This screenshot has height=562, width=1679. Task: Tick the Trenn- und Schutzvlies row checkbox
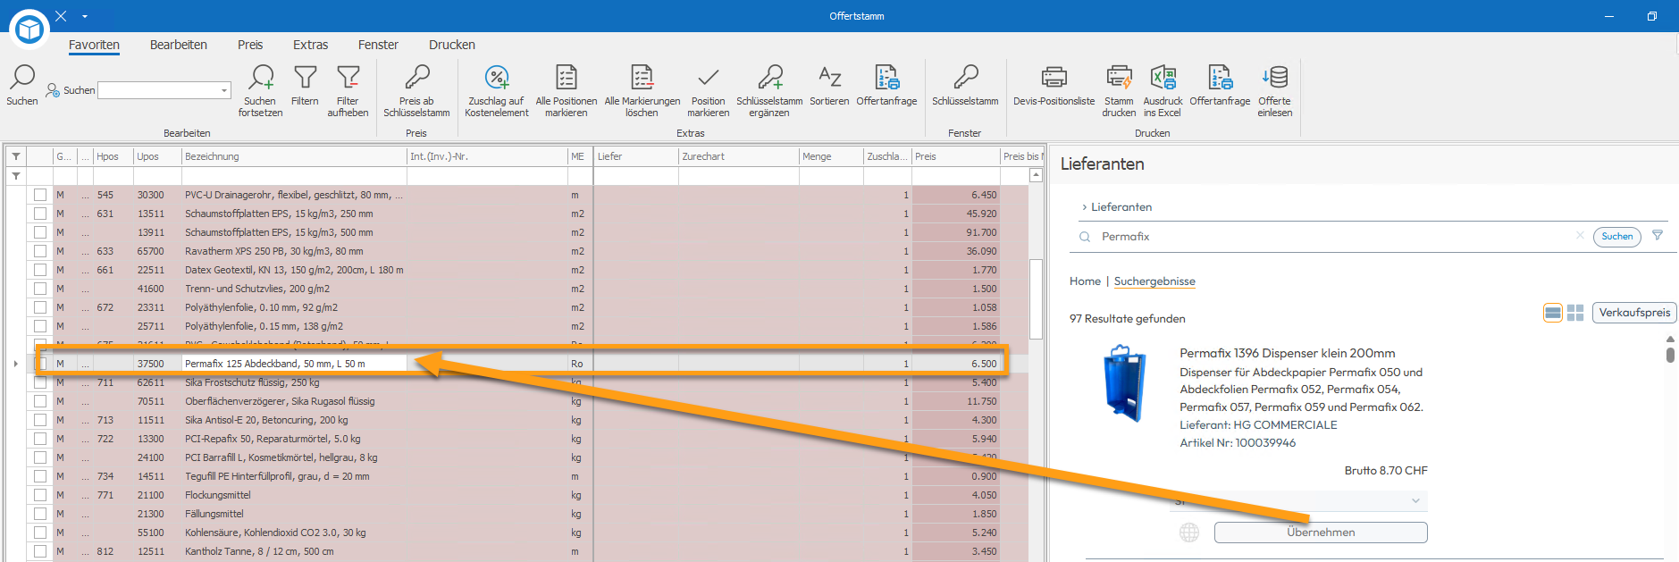pyautogui.click(x=40, y=289)
